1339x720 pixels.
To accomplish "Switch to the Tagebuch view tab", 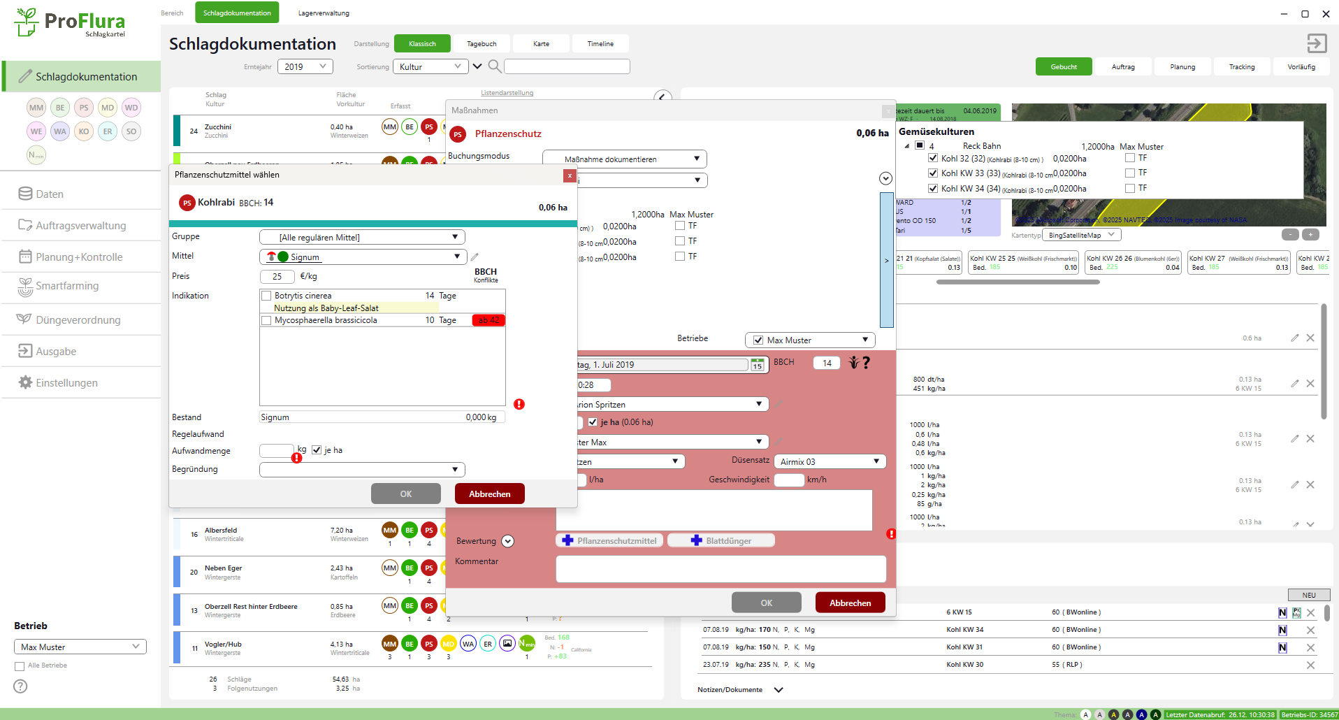I will 482,44.
